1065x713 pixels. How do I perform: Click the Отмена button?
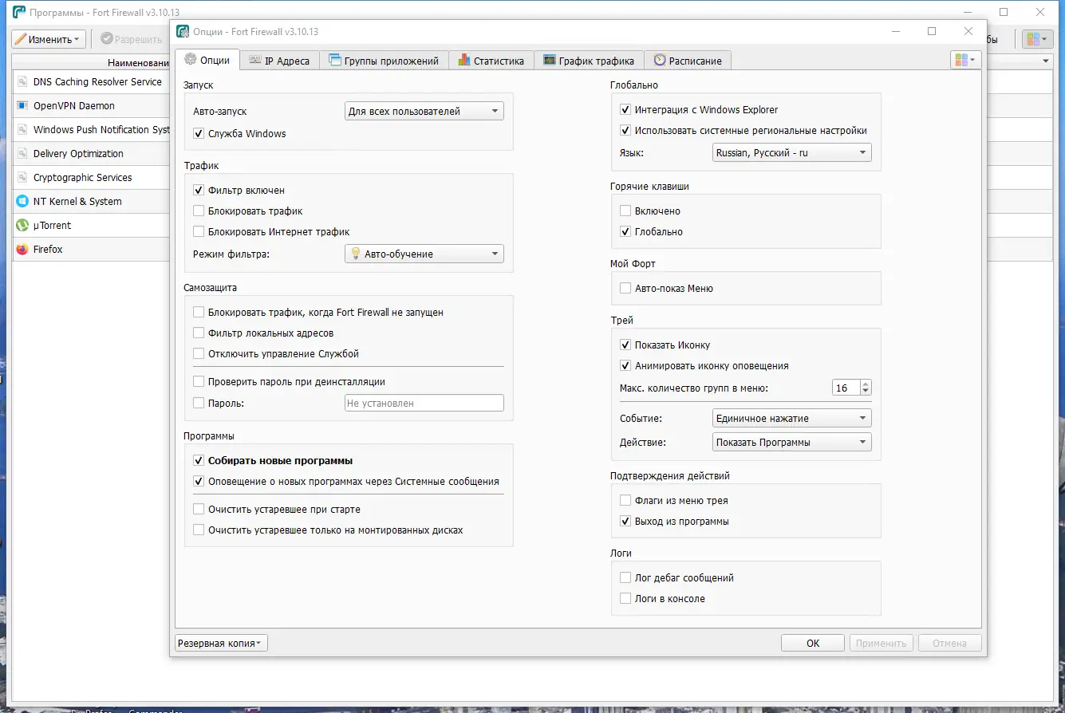coord(950,643)
